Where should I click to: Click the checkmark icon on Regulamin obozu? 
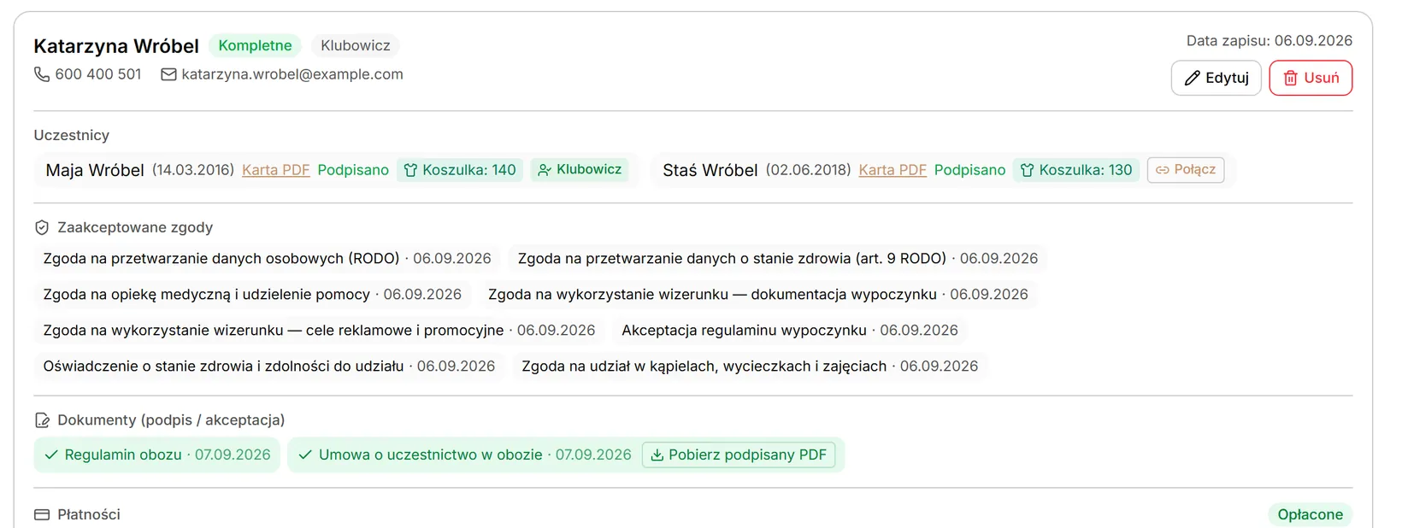click(51, 455)
